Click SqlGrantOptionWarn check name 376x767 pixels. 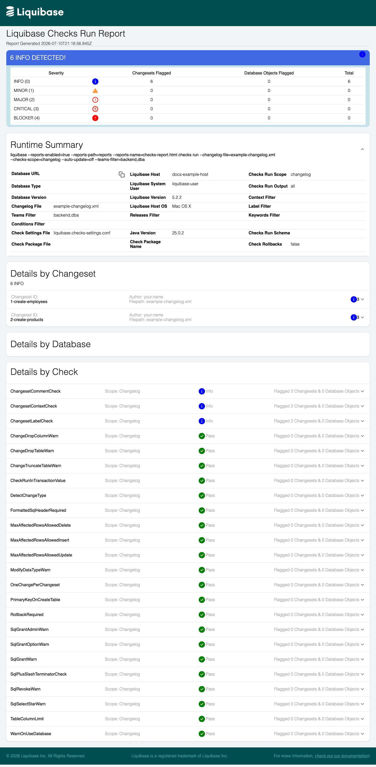click(x=30, y=644)
